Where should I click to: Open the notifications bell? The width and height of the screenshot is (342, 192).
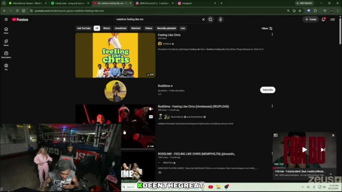(x=323, y=19)
